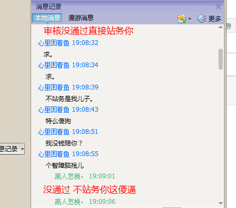Select sender line 心里困着鱼 19:08:39
The width and height of the screenshot is (236, 208).
(x=68, y=87)
